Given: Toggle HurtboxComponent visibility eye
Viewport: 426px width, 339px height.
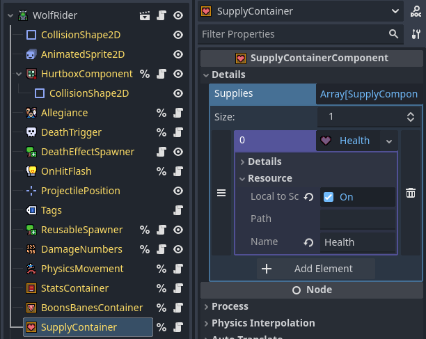Looking at the screenshot, I should (178, 74).
